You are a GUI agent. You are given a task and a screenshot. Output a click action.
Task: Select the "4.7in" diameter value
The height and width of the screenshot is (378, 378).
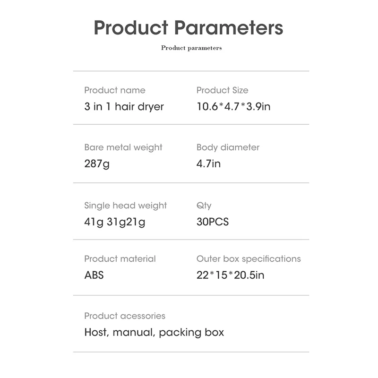pos(208,164)
